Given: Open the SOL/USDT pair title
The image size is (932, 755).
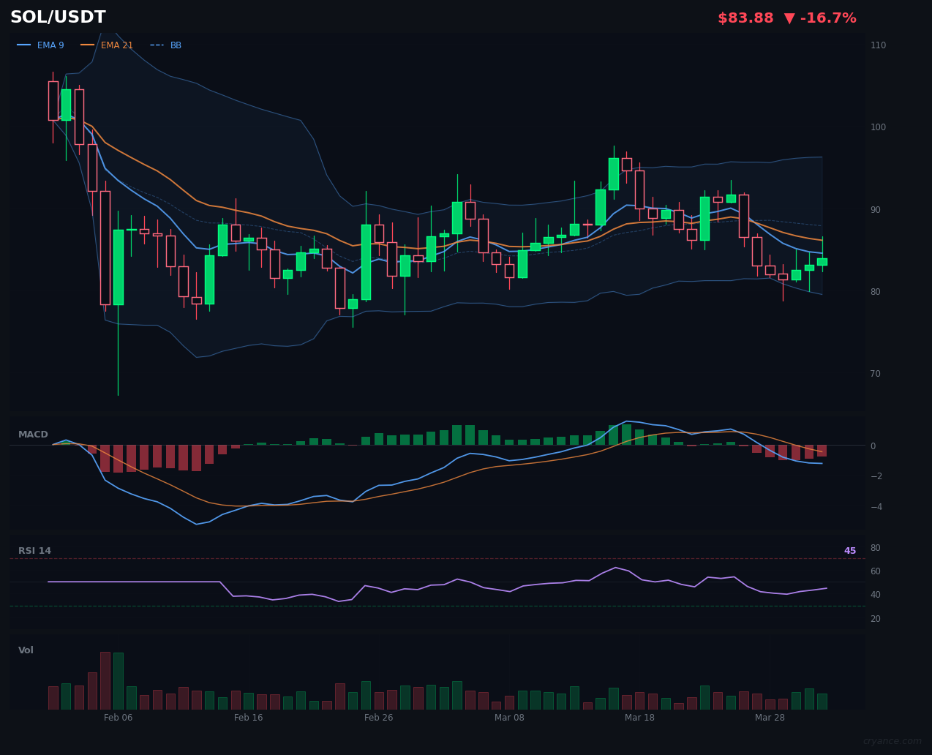Looking at the screenshot, I should click(x=58, y=18).
